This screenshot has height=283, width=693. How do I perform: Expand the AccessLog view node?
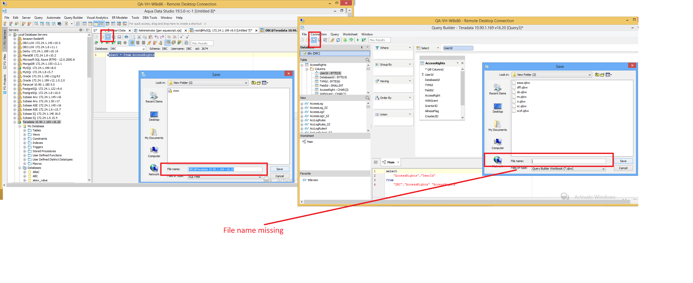click(x=302, y=104)
